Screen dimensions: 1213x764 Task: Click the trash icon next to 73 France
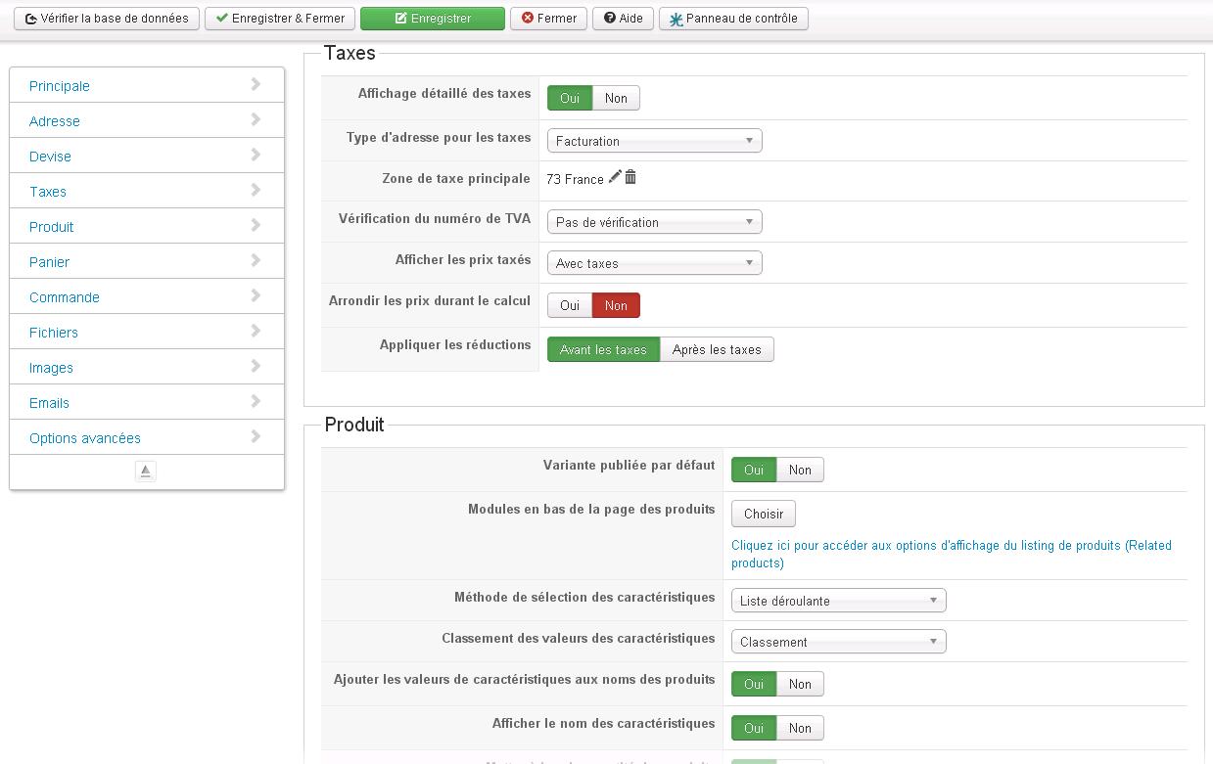(x=630, y=177)
